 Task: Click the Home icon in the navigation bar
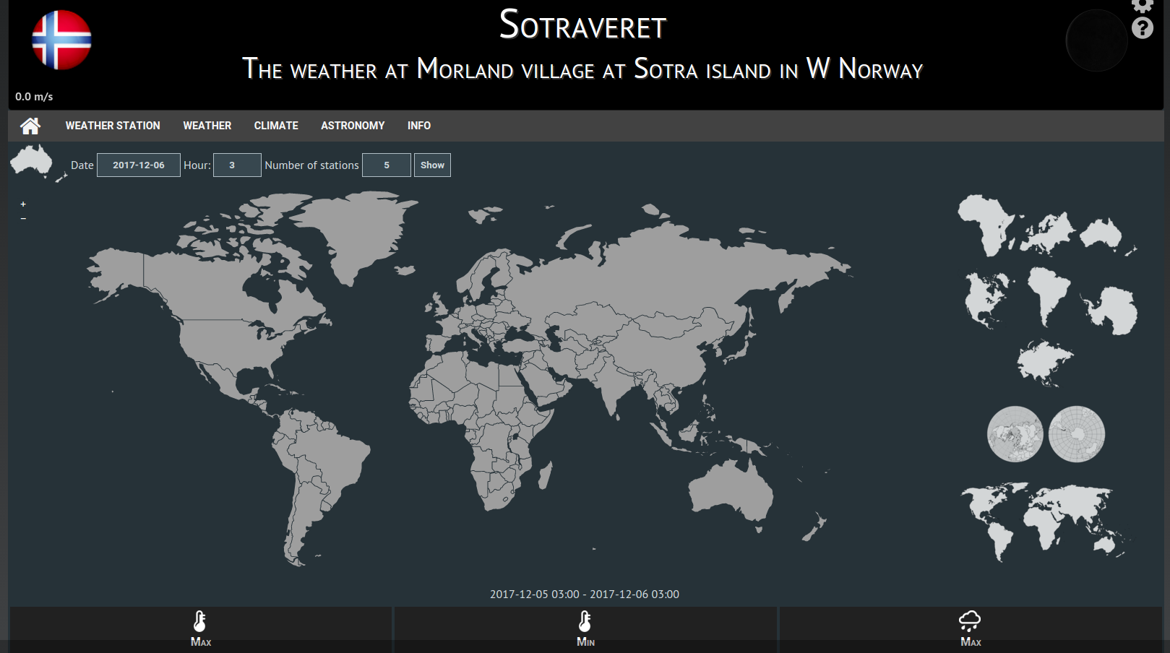[x=30, y=125]
